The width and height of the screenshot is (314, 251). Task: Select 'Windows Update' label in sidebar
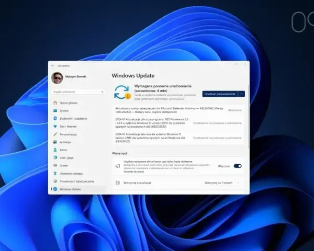point(70,189)
